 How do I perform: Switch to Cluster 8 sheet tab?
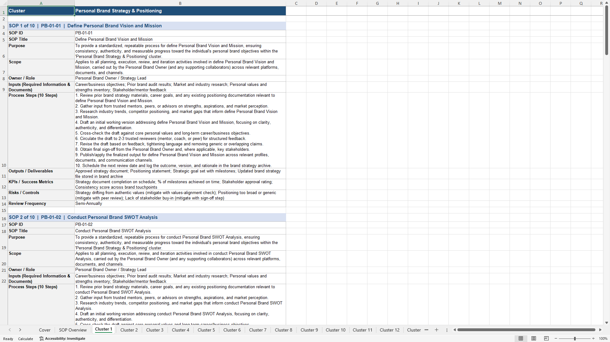click(284, 330)
